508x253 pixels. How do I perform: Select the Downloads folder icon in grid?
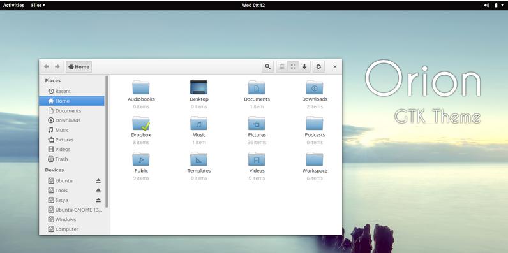tap(314, 87)
